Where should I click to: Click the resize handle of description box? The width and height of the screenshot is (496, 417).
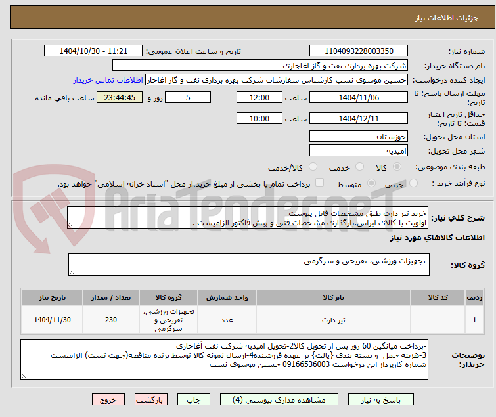click(70, 225)
